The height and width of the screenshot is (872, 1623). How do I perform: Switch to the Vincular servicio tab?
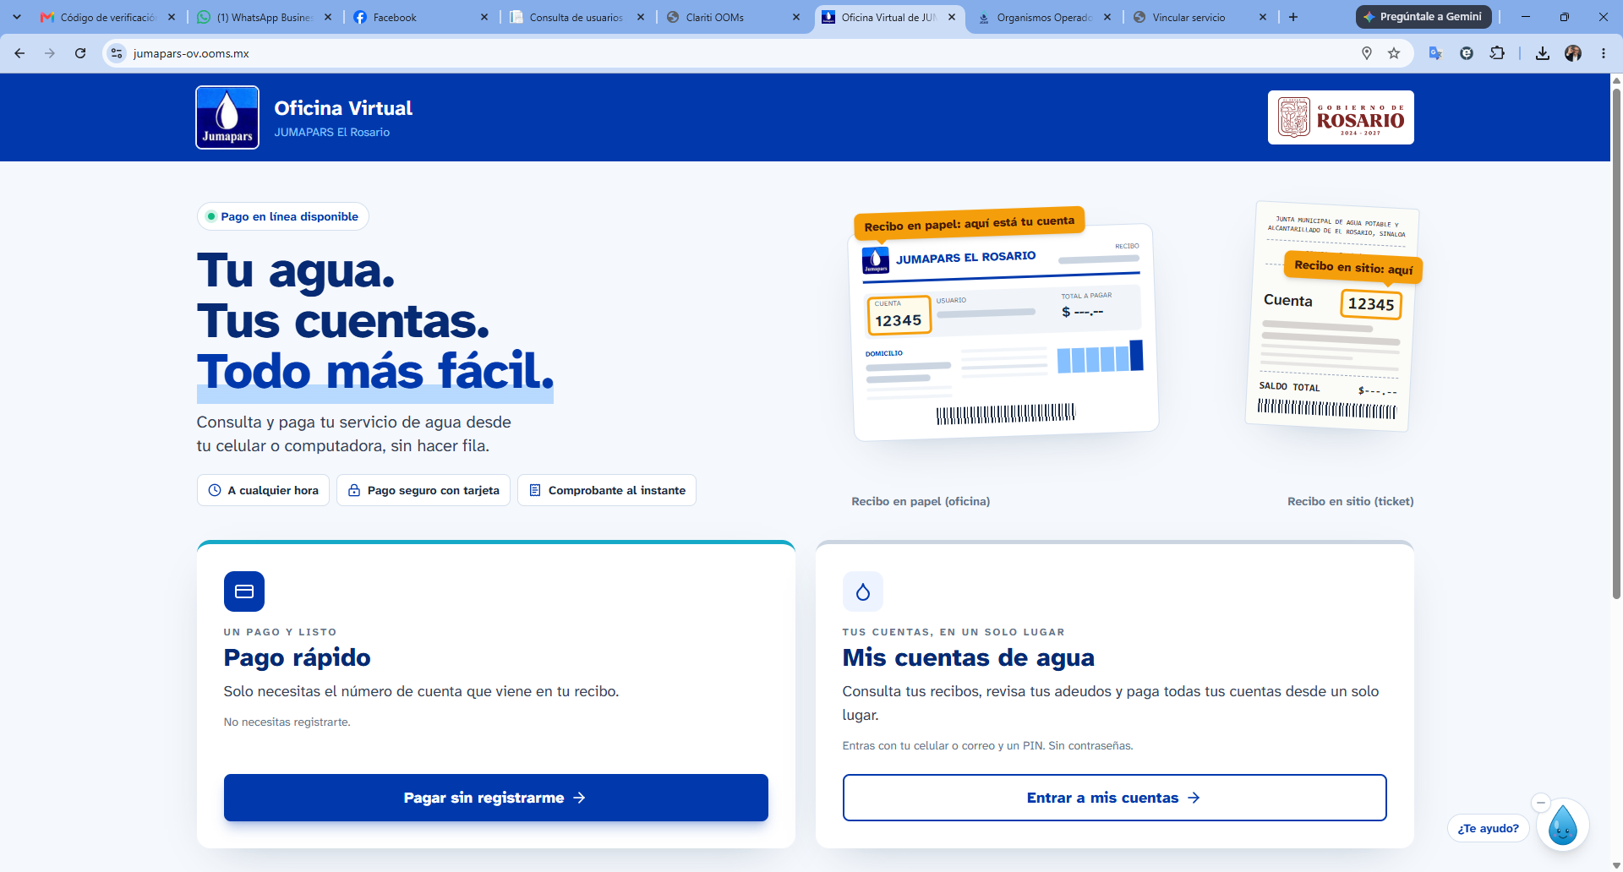(1199, 17)
